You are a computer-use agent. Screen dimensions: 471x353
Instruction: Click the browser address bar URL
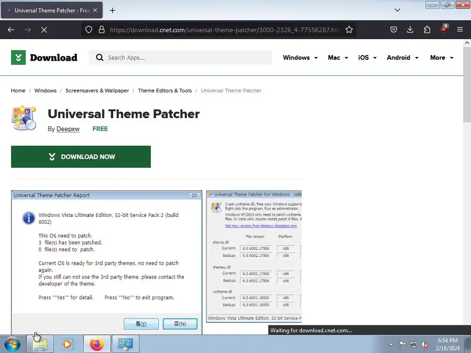(224, 30)
